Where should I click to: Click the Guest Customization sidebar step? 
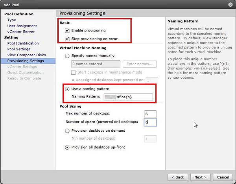(x=26, y=73)
